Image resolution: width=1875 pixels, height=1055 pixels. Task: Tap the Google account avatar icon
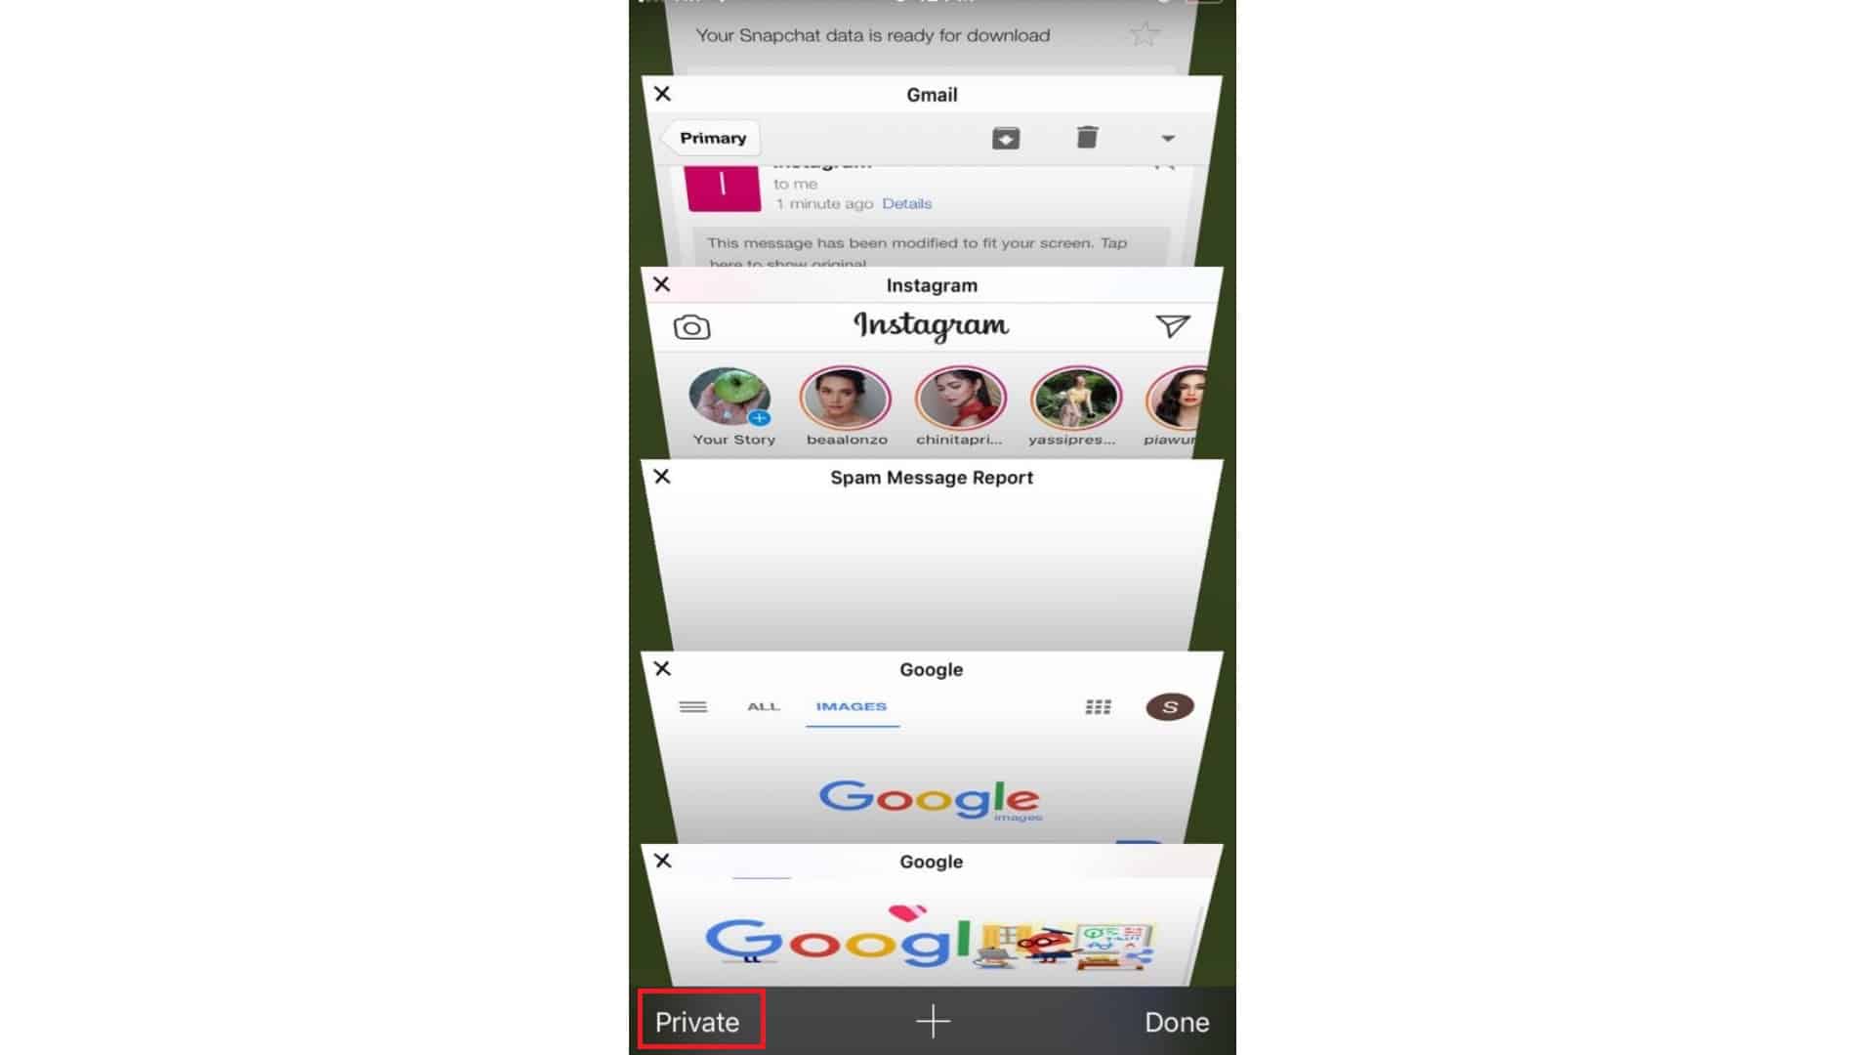tap(1169, 706)
